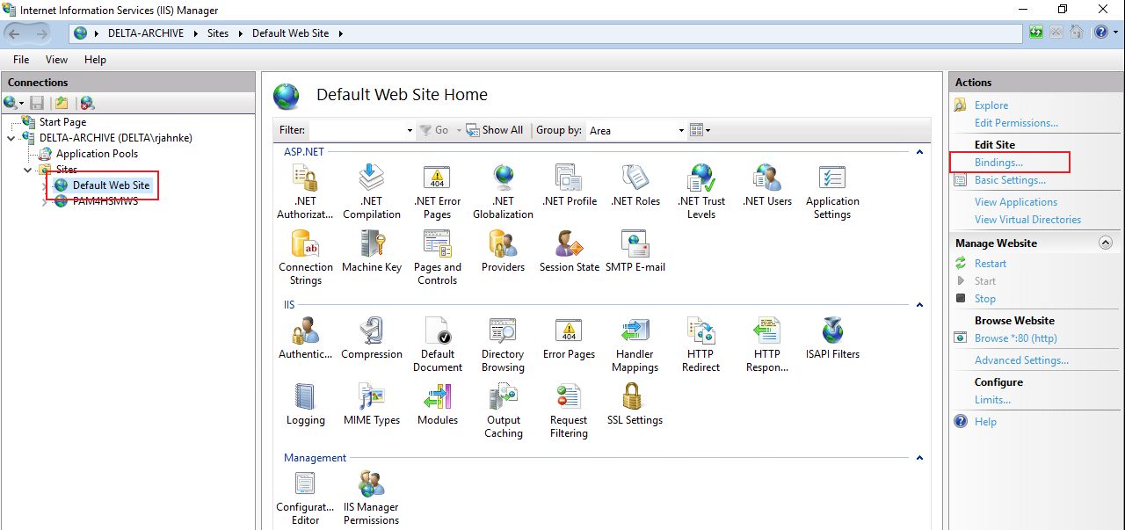Select Start Page in Connections tree
This screenshot has width=1125, height=530.
tap(62, 122)
